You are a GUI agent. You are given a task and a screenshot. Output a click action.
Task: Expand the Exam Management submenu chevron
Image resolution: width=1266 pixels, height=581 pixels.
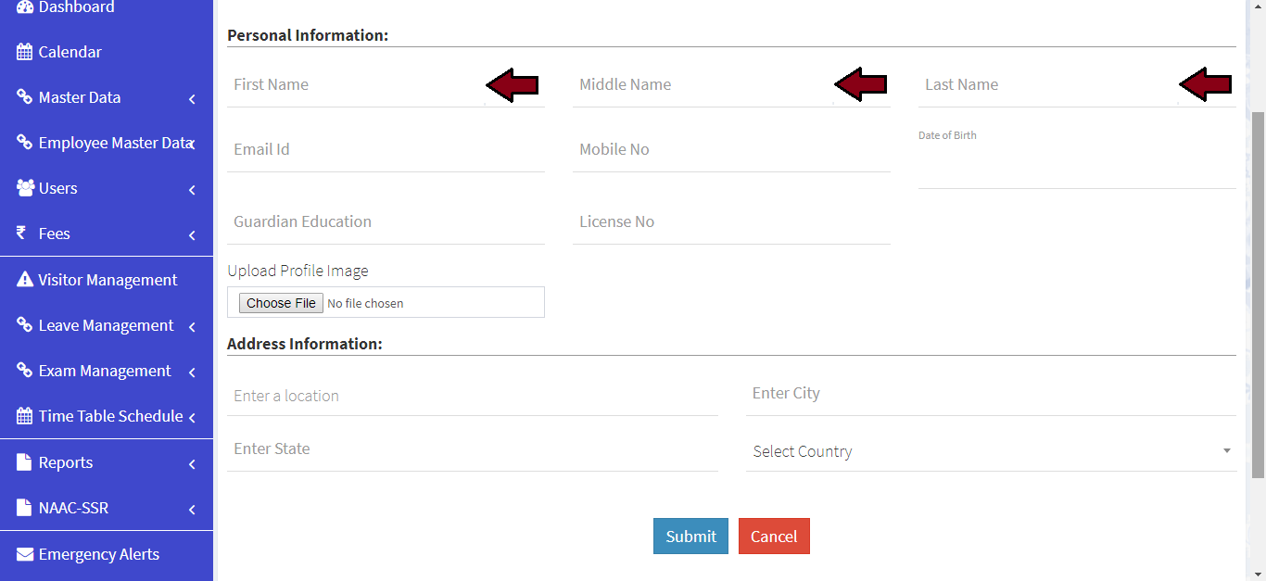[192, 372]
